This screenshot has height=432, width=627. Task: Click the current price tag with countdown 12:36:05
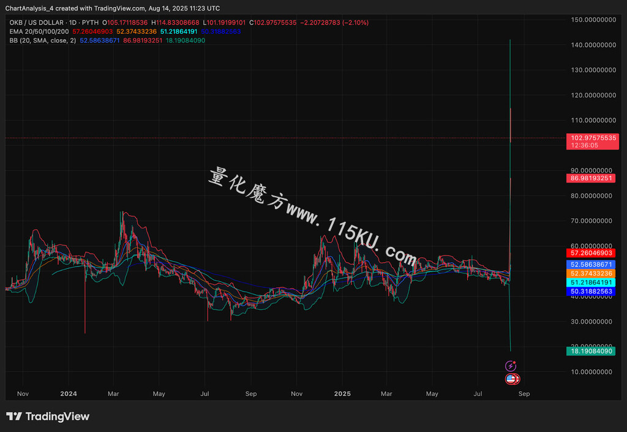593,142
